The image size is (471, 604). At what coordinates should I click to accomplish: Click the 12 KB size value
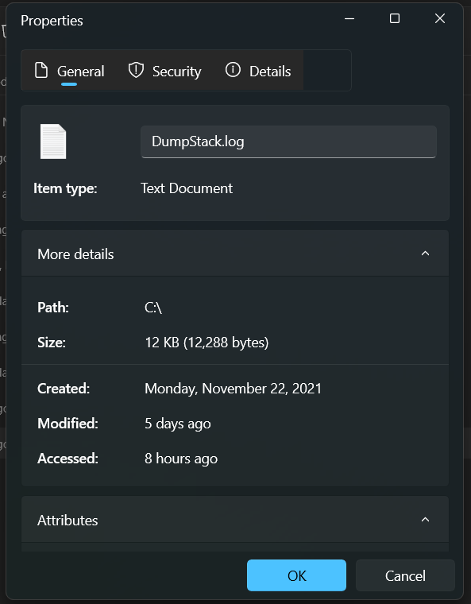207,343
